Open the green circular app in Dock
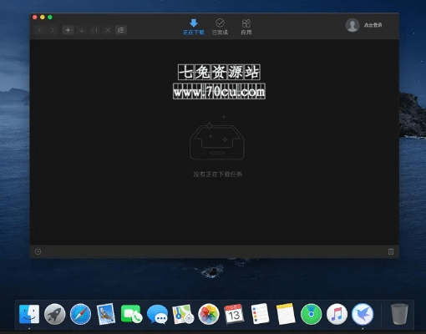 click(x=311, y=314)
